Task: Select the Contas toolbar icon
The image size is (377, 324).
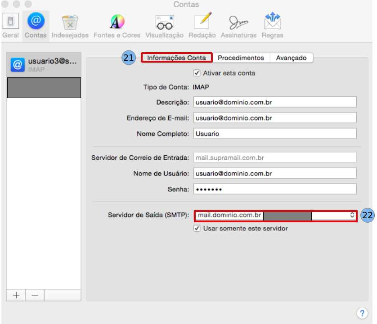Action: tap(36, 25)
